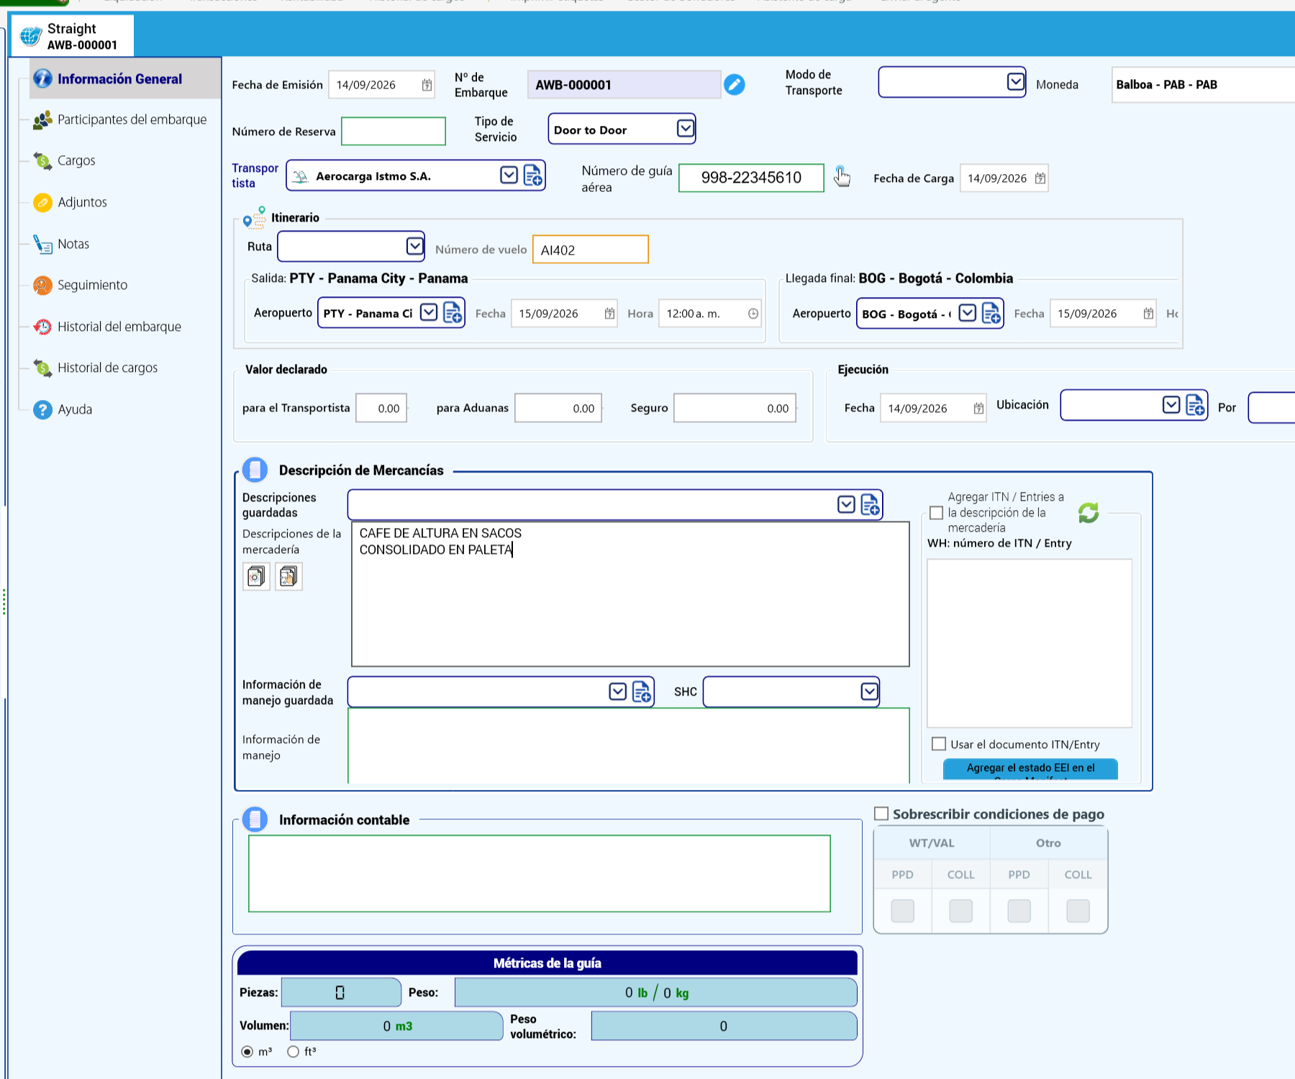Image resolution: width=1295 pixels, height=1079 pixels.
Task: Open clock picker for departure Hora
Action: [753, 314]
